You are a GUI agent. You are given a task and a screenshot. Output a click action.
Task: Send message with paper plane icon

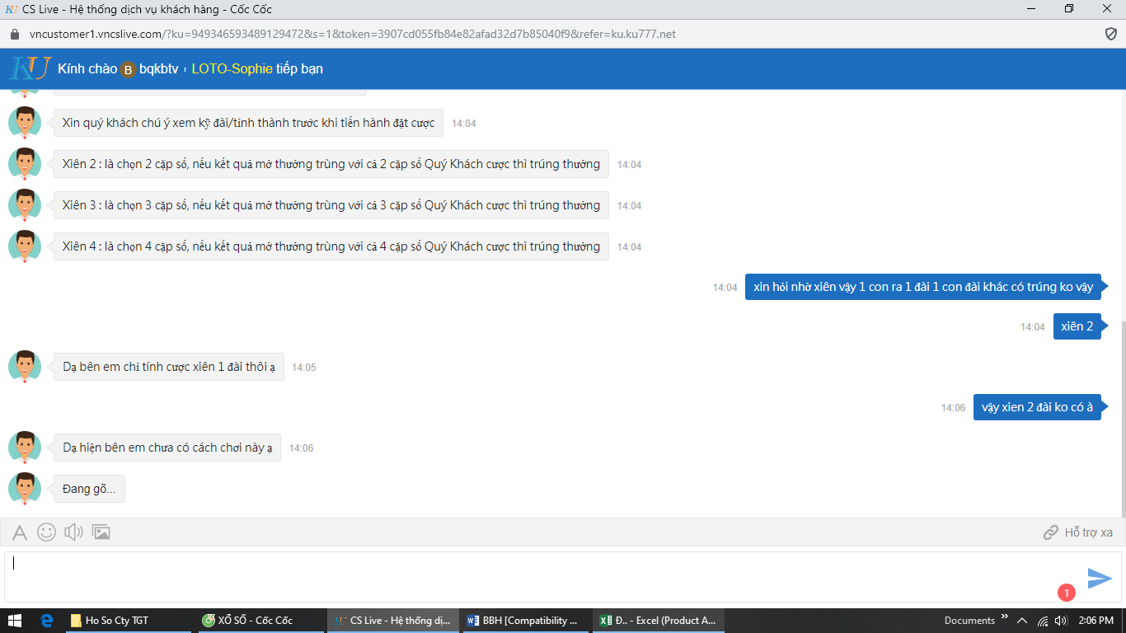[1100, 578]
